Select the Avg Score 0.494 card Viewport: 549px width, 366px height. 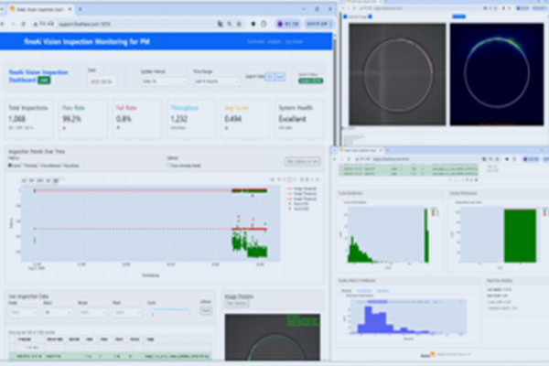244,119
